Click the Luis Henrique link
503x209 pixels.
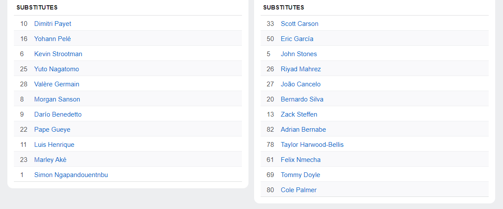(54, 145)
